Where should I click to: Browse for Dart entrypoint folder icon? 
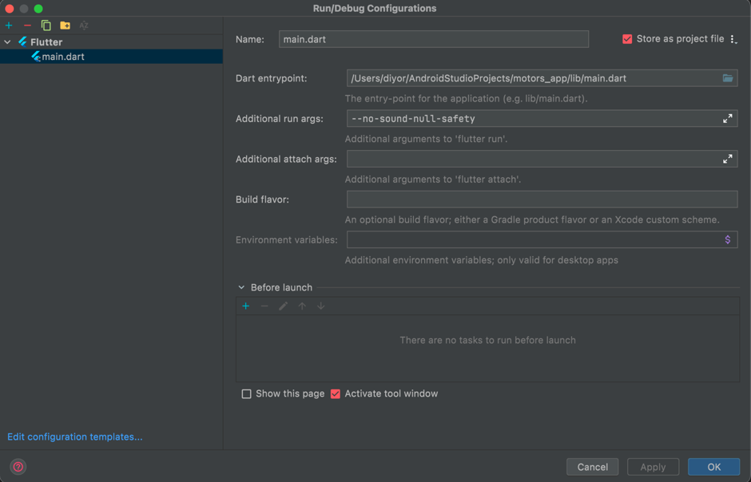click(x=727, y=78)
